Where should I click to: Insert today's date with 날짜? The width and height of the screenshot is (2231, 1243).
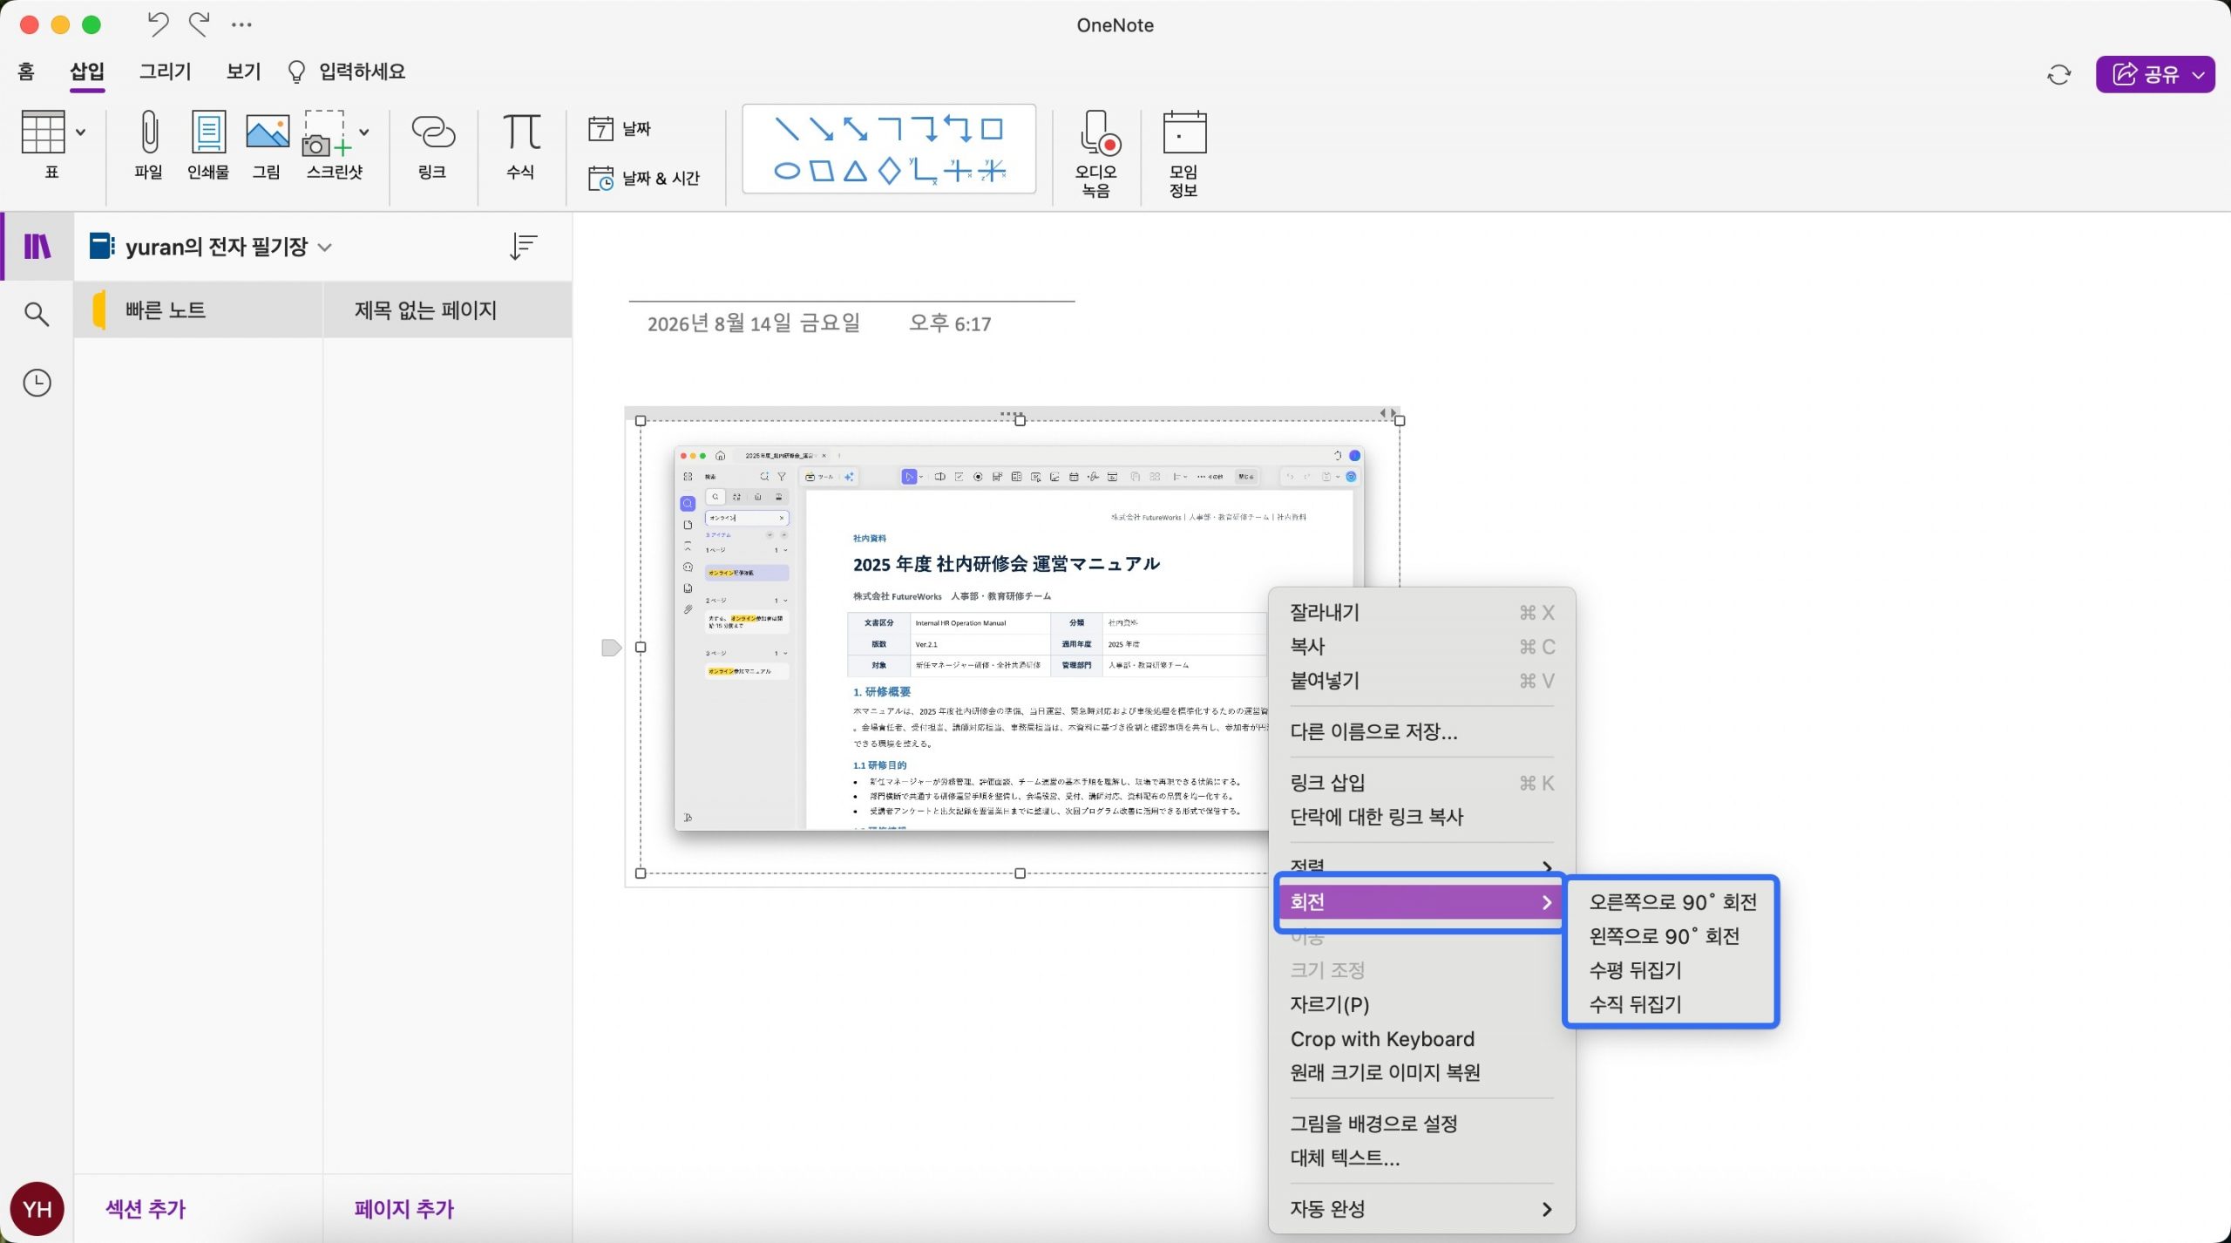pos(619,129)
